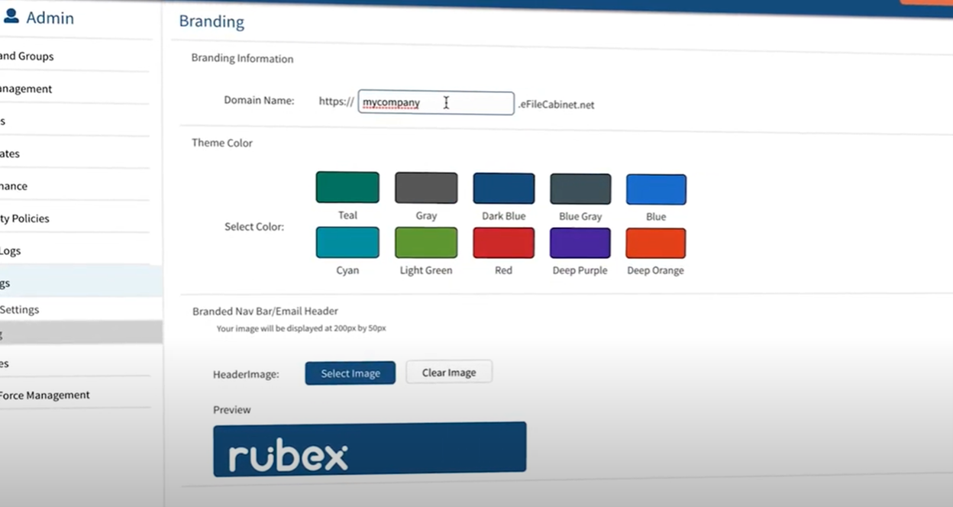Open the 'and Groups' sidebar item
The height and width of the screenshot is (507, 953).
27,57
